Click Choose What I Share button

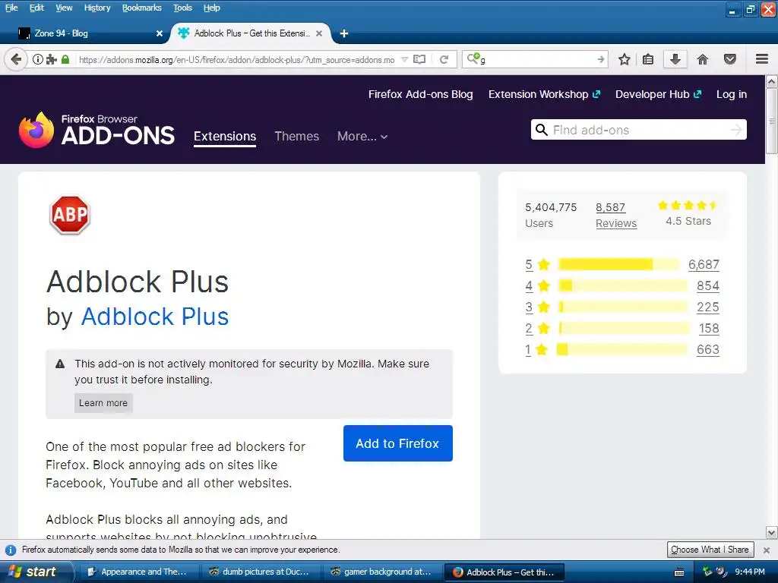tap(710, 550)
